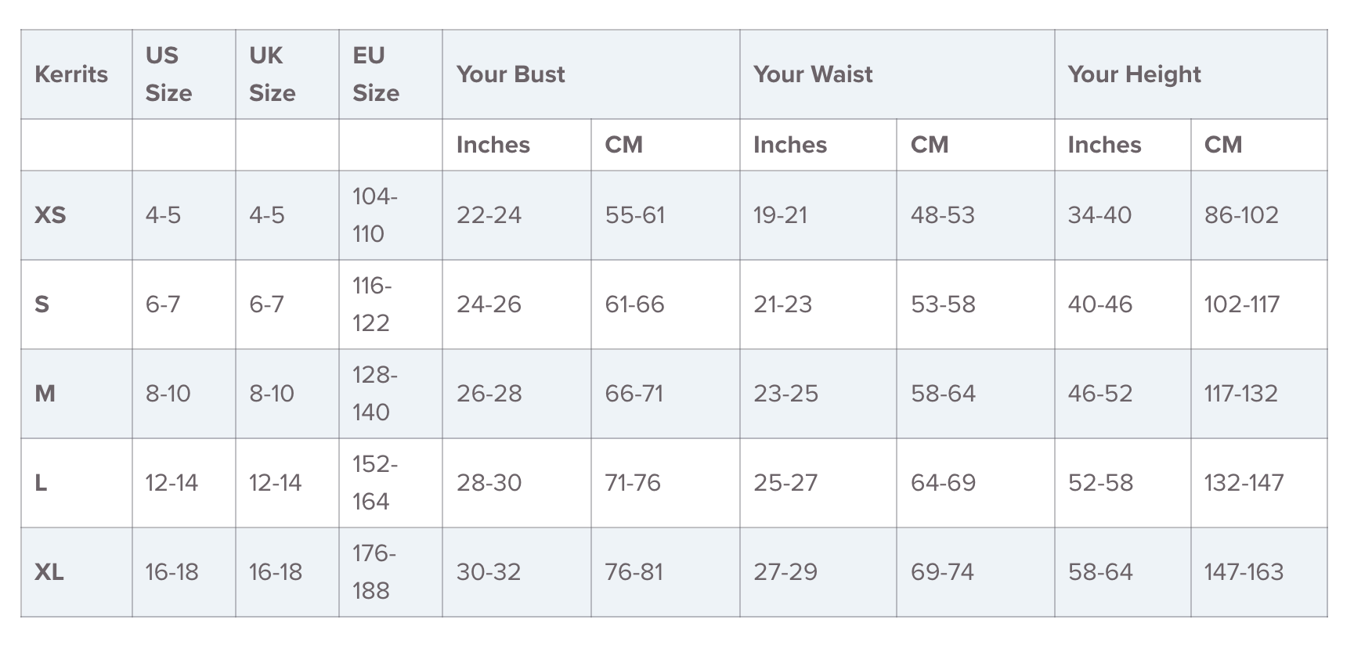Click the 61-66 bust CM cell

click(x=634, y=304)
